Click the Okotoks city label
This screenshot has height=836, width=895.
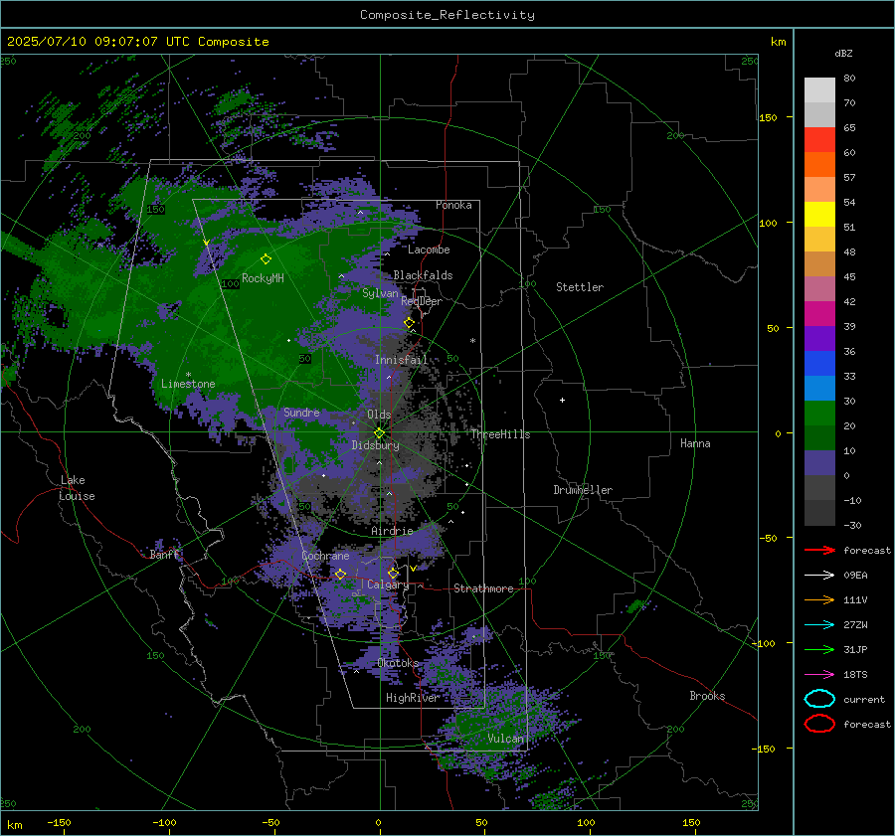coord(398,663)
